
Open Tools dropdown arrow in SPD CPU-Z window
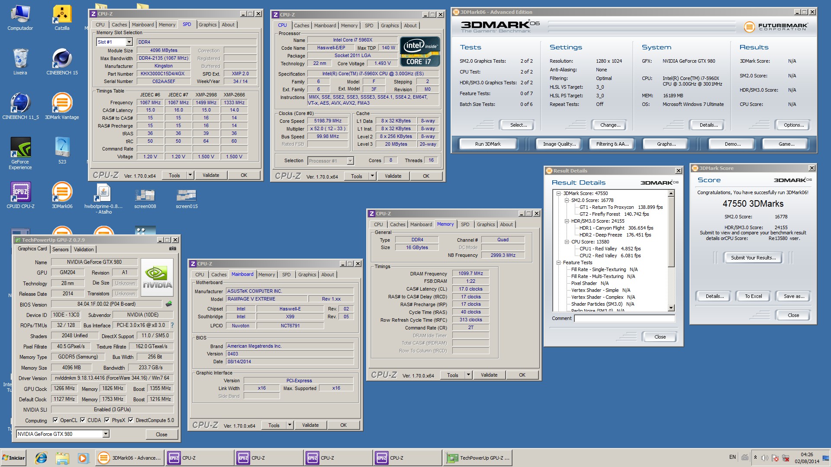click(190, 175)
